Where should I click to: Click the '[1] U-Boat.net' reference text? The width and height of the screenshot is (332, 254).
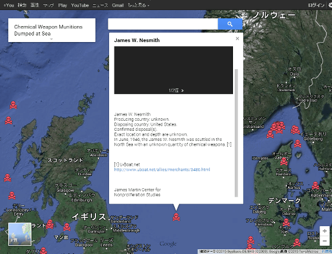point(127,165)
